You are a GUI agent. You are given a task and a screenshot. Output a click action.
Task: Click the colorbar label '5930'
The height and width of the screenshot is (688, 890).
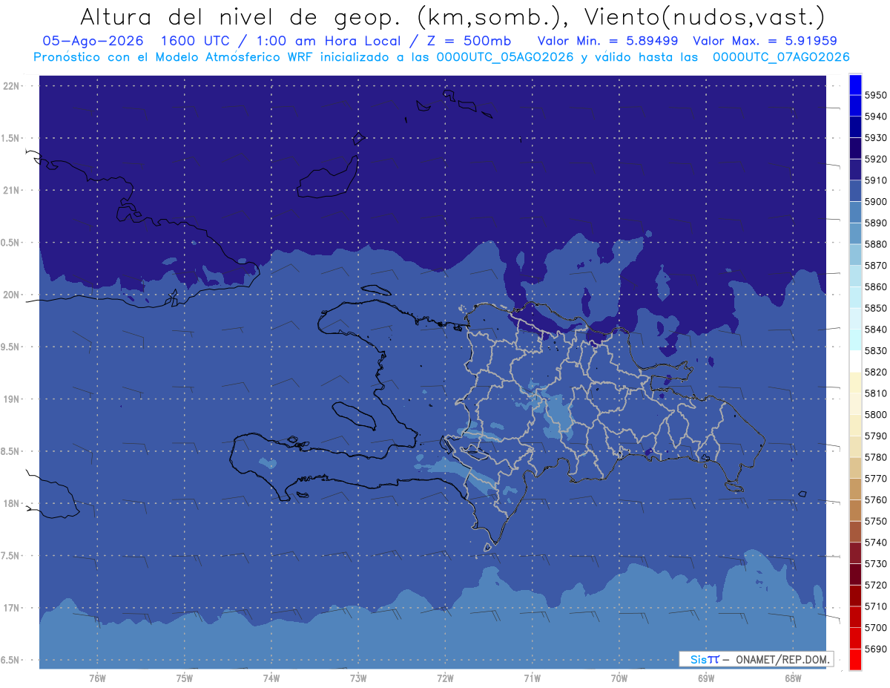[875, 138]
